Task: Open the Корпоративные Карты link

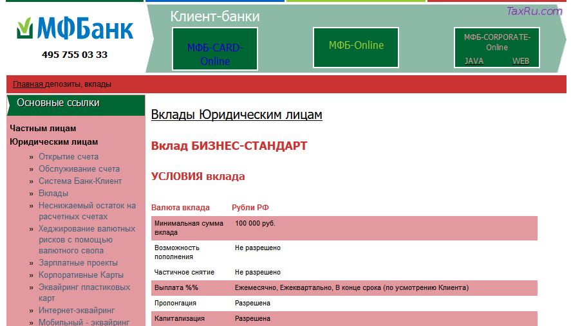Action: pyautogui.click(x=80, y=275)
